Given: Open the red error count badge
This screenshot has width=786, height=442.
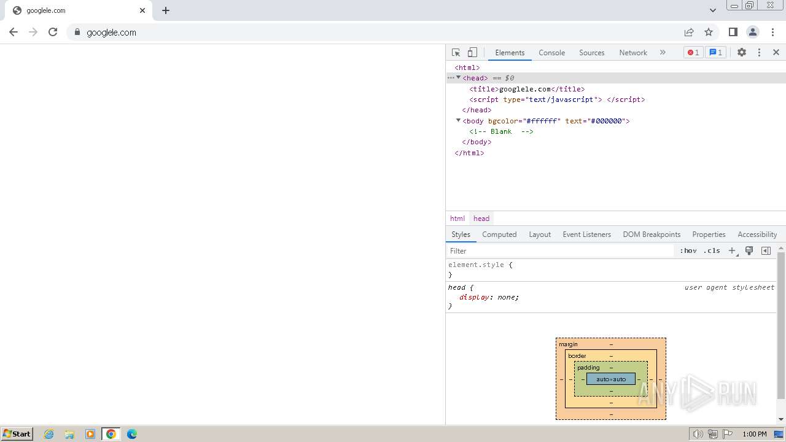Looking at the screenshot, I should tap(693, 53).
